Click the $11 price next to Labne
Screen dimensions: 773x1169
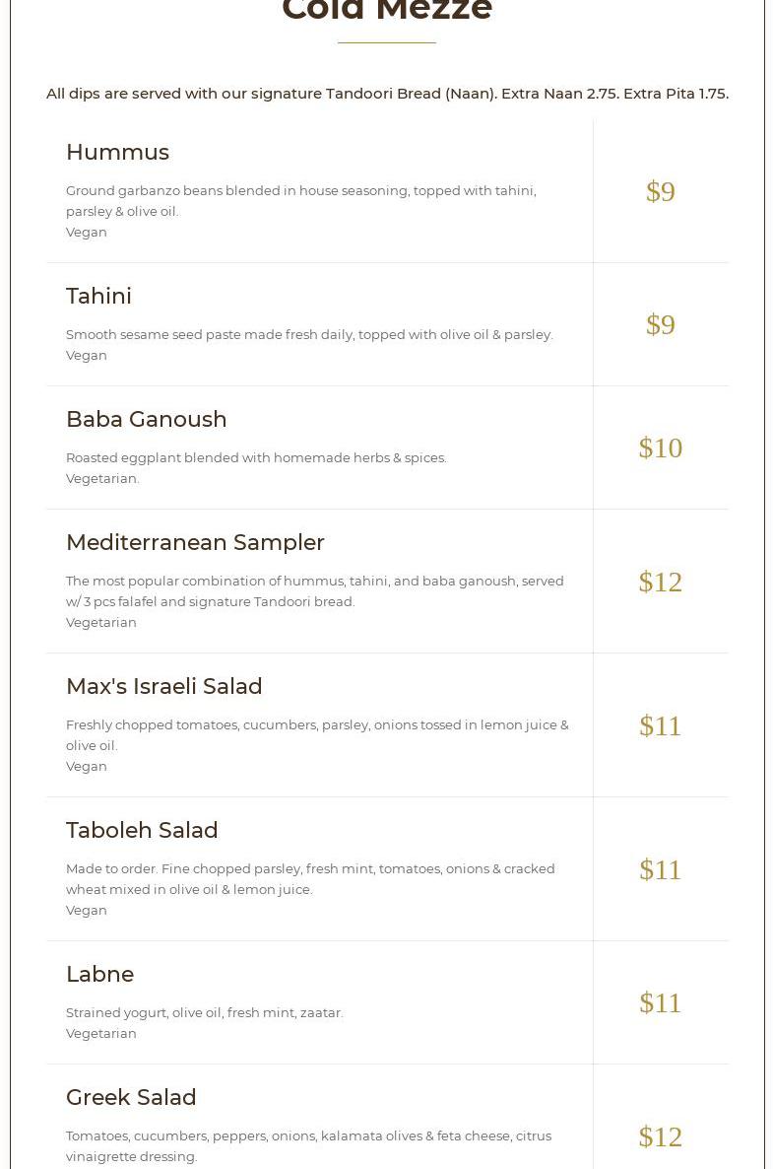[x=660, y=1002]
